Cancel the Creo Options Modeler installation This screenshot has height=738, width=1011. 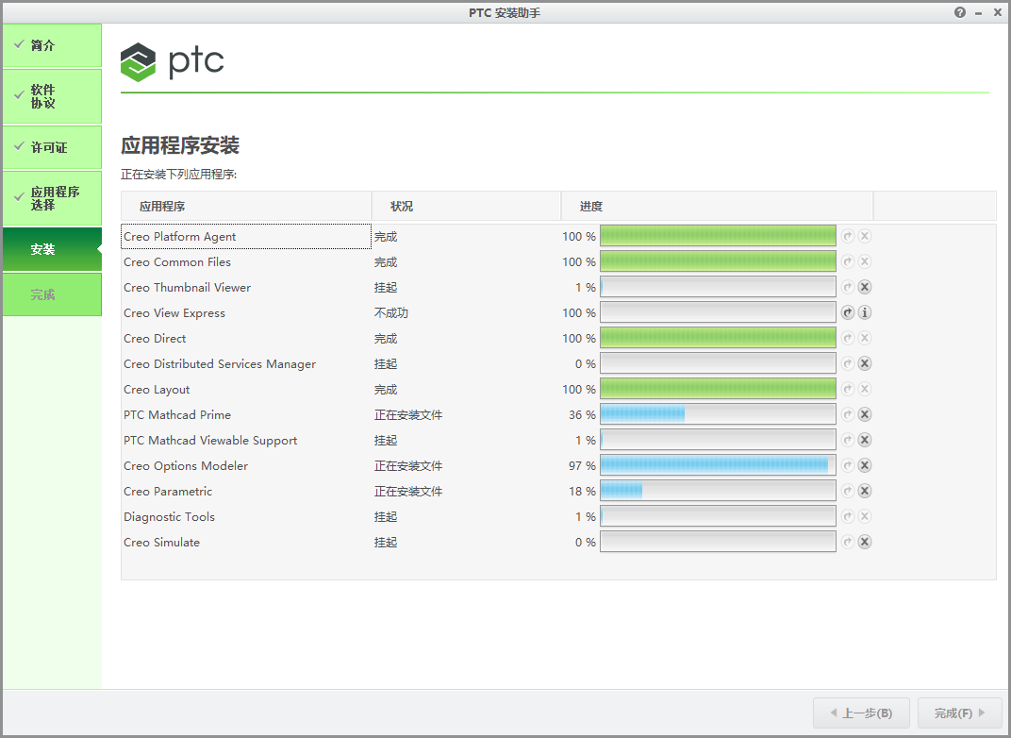coord(865,465)
